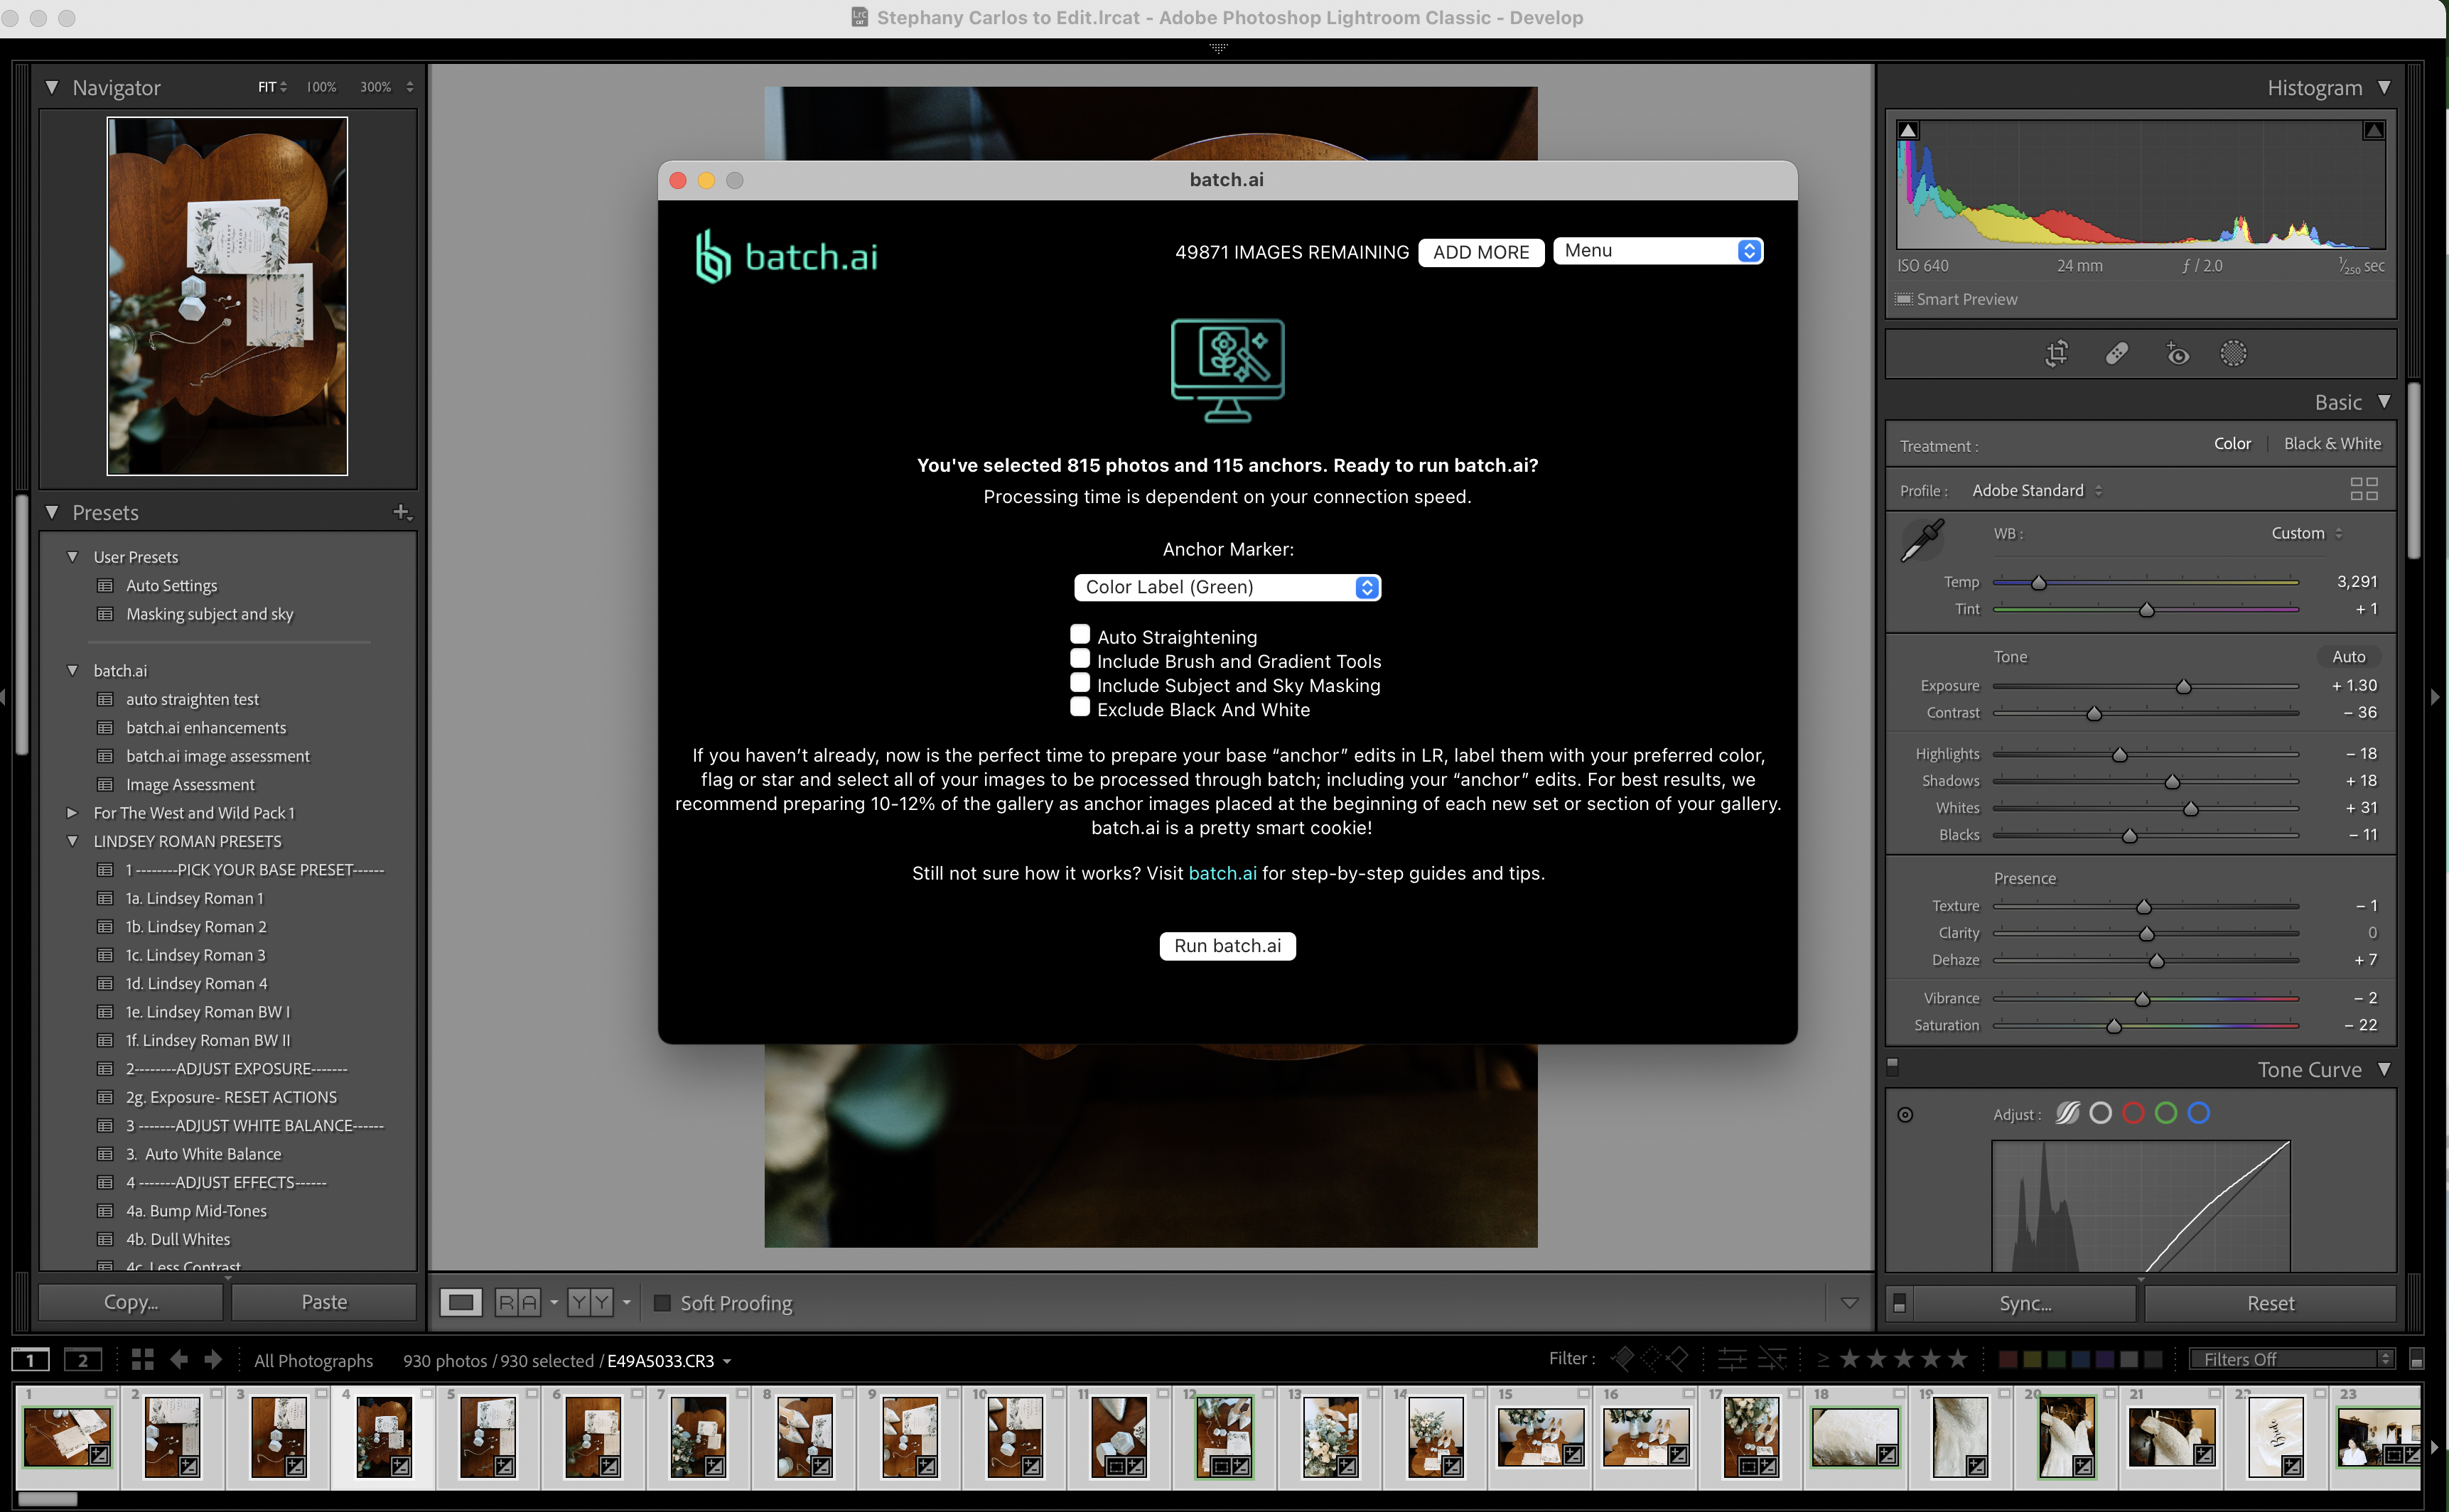Click the ADD MORE button
Image resolution: width=2449 pixels, height=1512 pixels.
tap(1481, 252)
